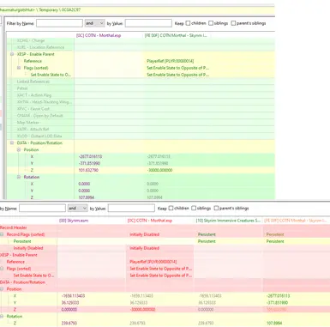Select Z value -30000.000000 in upper panel
Screen dimensions: 330x327
[159, 170]
